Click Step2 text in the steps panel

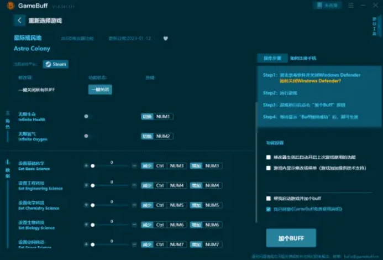[280, 93]
